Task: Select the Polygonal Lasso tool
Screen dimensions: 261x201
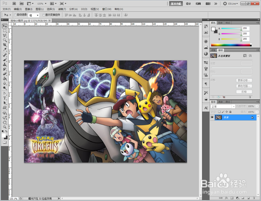Action: click(5, 35)
